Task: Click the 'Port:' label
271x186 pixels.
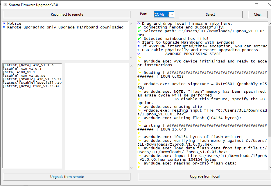Action: (x=143, y=14)
